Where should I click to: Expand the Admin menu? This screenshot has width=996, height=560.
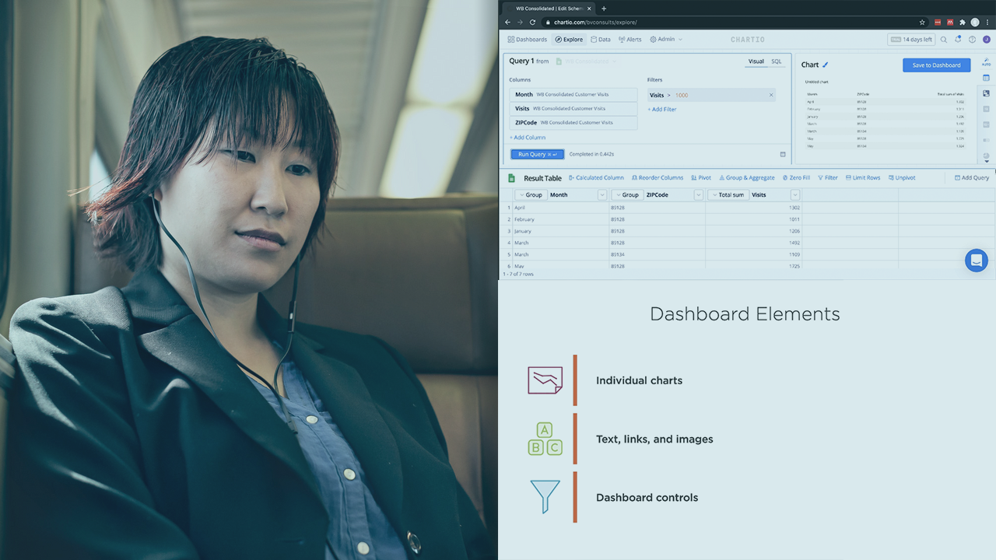point(666,40)
